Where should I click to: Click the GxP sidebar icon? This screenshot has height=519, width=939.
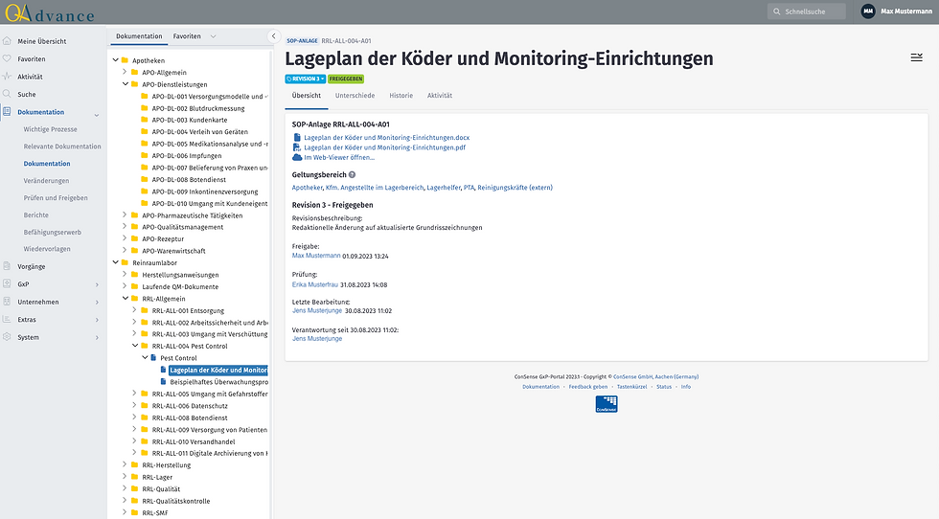[7, 283]
